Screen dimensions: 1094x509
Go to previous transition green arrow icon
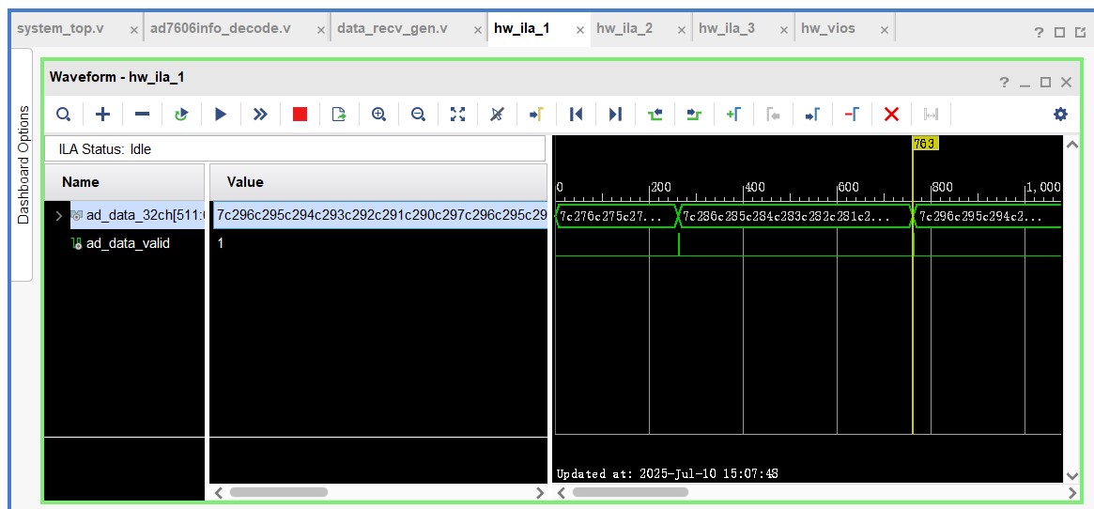[x=655, y=115]
